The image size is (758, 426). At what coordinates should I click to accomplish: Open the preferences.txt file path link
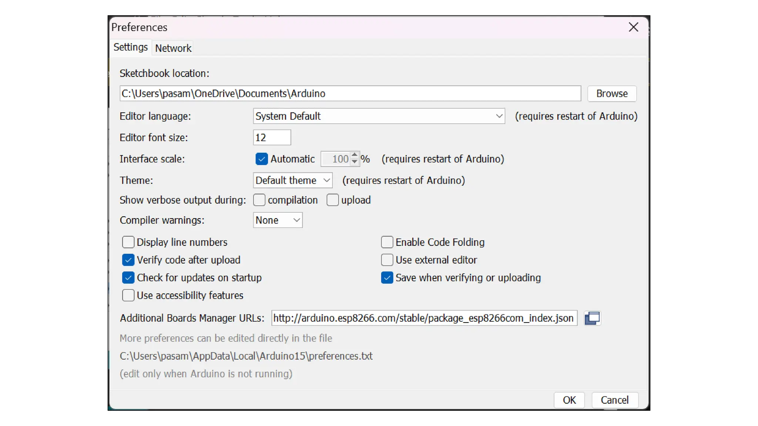point(246,356)
